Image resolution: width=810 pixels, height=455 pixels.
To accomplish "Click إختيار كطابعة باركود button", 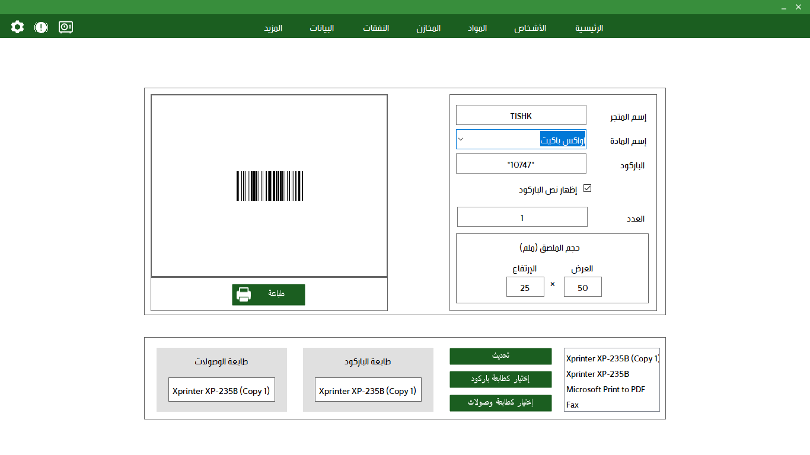I will point(500,379).
